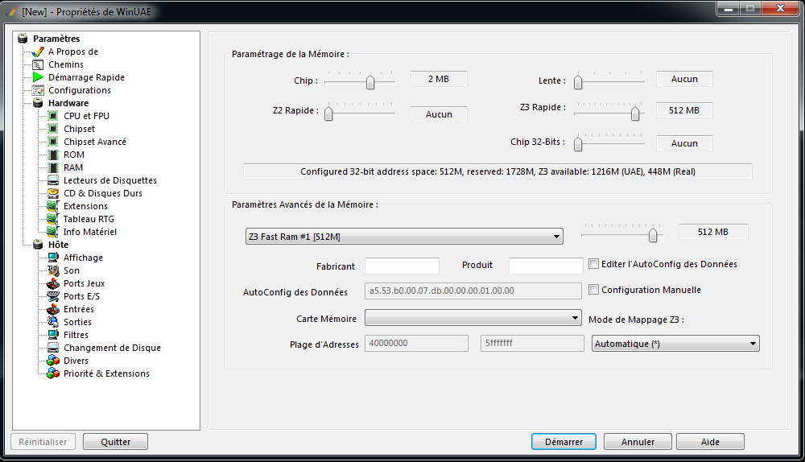Click the Chipset Avancé chip icon

point(53,142)
